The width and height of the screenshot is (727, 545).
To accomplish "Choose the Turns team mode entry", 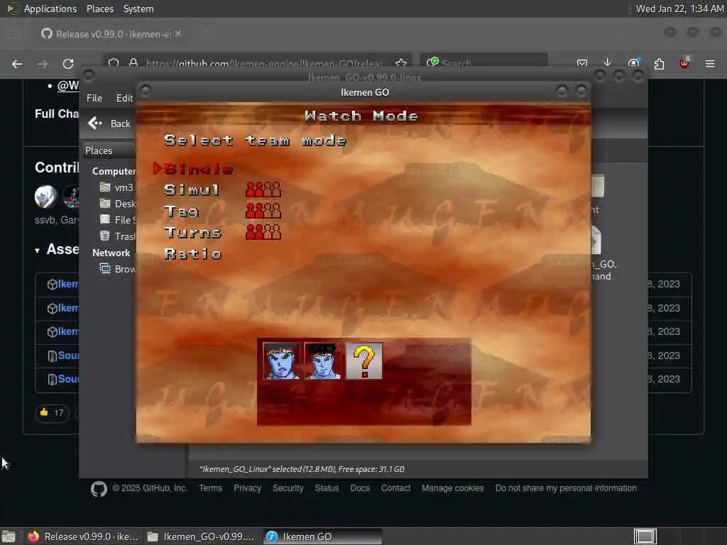I will (192, 233).
